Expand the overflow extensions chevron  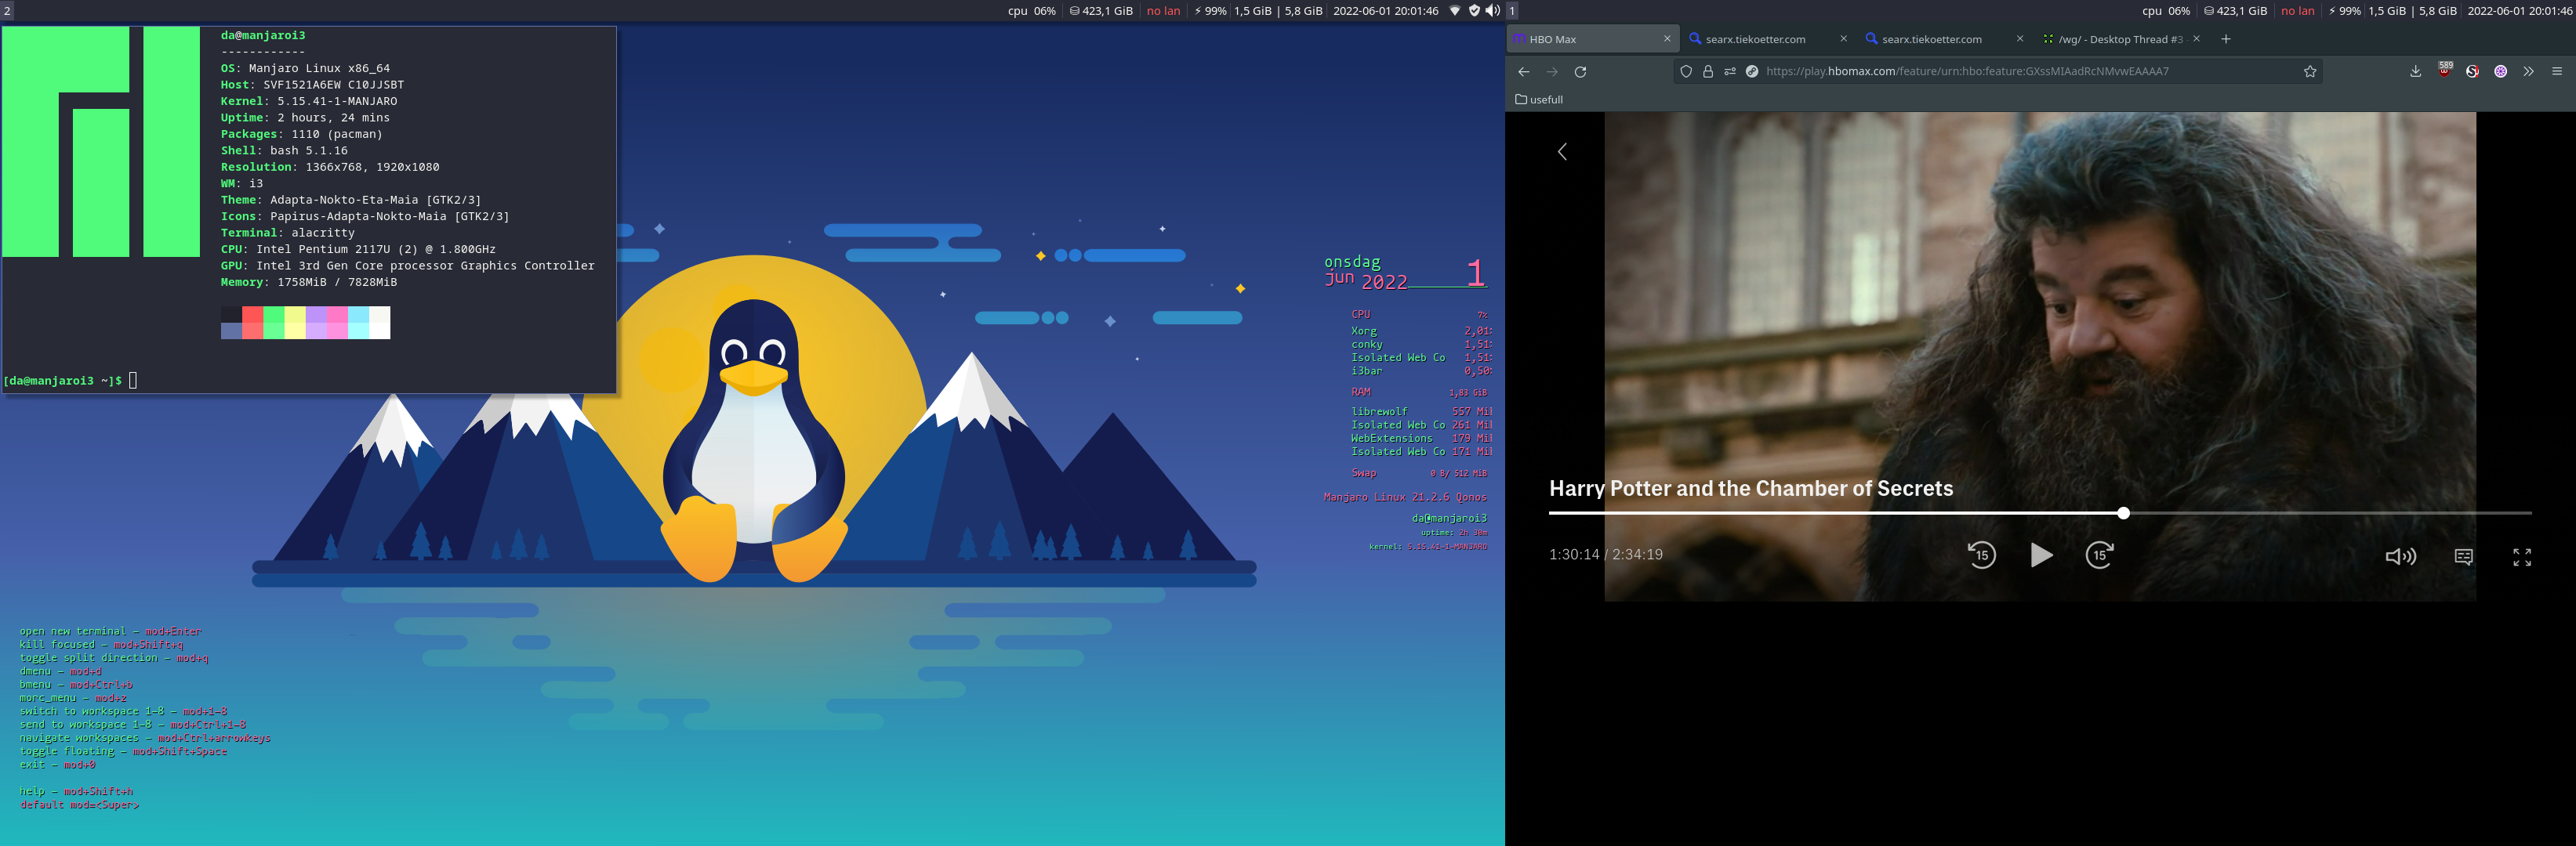coord(2528,72)
